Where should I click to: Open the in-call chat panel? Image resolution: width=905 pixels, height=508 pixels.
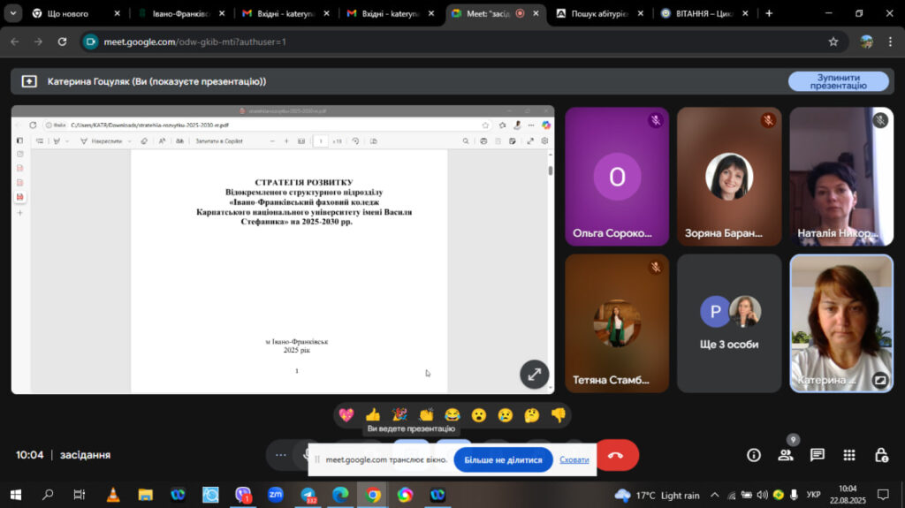818,455
